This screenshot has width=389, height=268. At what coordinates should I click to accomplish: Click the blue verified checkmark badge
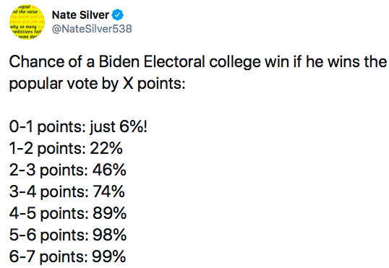118,15
